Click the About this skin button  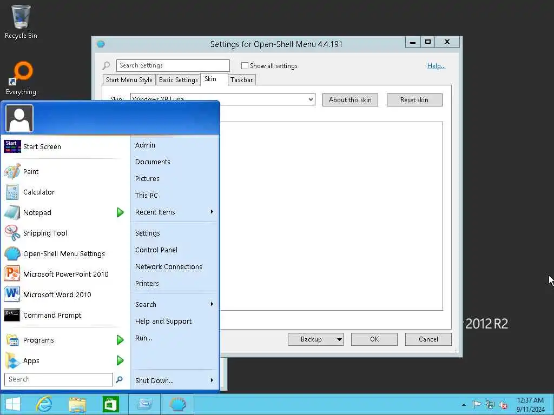350,100
